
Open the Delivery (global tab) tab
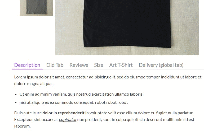tap(161, 65)
